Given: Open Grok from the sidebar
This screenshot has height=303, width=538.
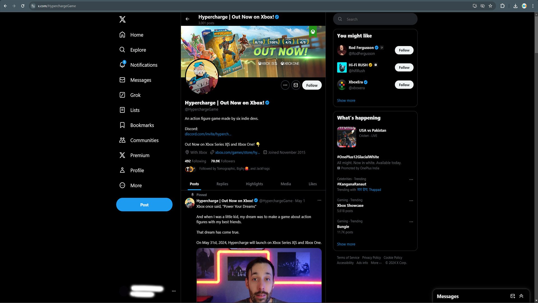Looking at the screenshot, I should [130, 95].
